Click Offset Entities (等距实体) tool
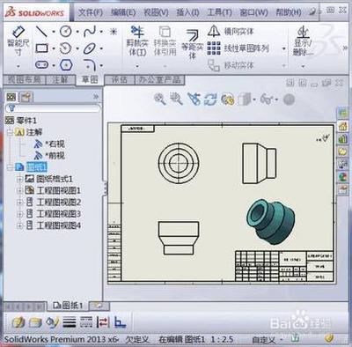The image size is (352, 347). click(x=193, y=44)
